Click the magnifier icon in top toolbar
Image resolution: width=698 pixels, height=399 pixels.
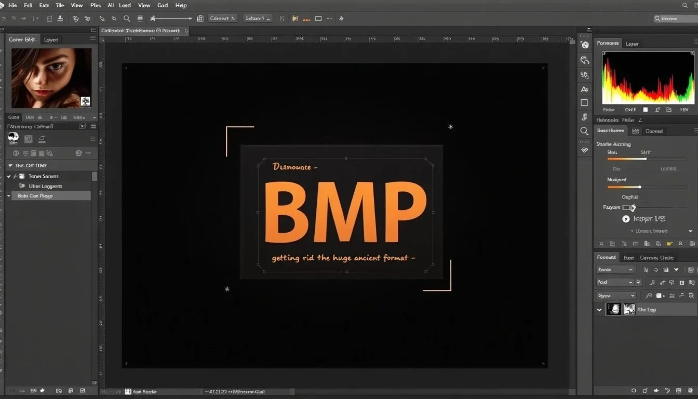click(127, 18)
